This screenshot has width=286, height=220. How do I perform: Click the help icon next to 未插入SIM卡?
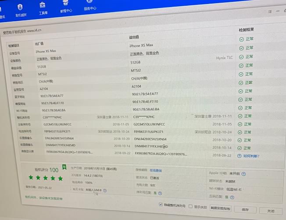click(x=105, y=191)
